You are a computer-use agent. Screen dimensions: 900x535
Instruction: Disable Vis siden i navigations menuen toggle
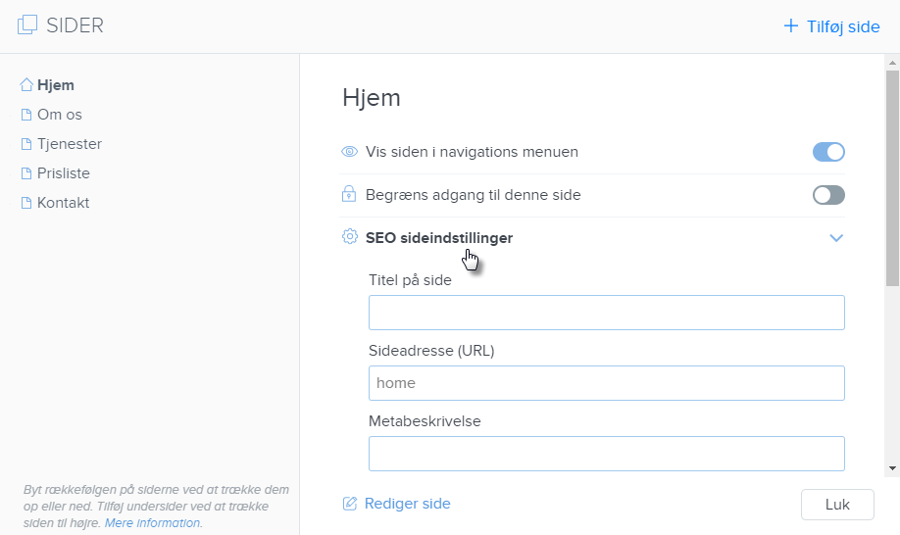coord(828,152)
